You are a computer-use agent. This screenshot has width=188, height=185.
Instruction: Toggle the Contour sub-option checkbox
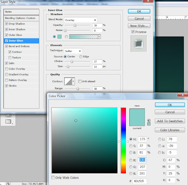click(10, 52)
